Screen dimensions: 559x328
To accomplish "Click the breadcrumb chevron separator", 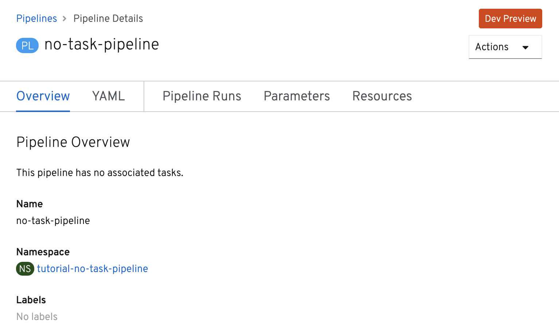I will (x=65, y=19).
